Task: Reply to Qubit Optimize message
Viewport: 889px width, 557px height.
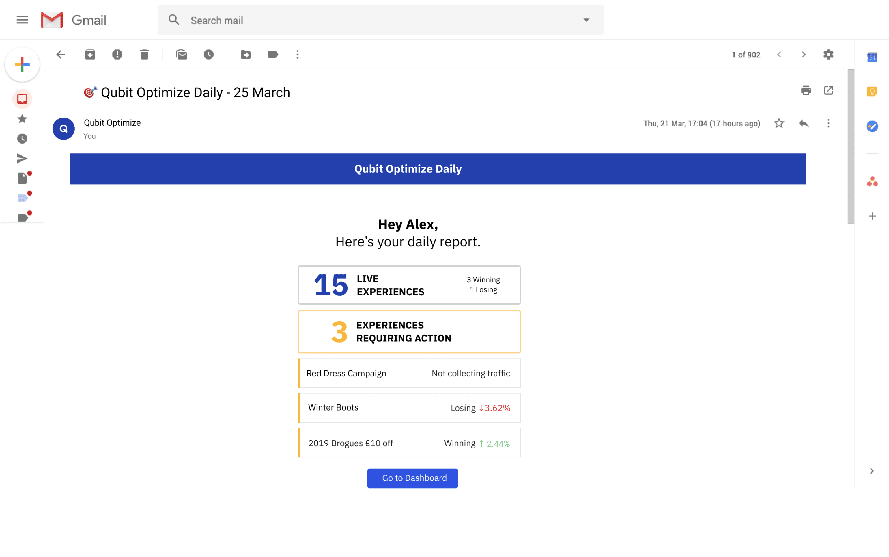Action: point(804,123)
